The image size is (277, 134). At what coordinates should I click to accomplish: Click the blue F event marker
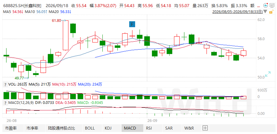[x=132, y=24]
